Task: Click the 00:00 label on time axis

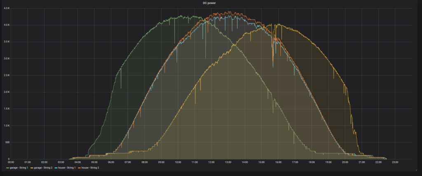Action: point(11,162)
